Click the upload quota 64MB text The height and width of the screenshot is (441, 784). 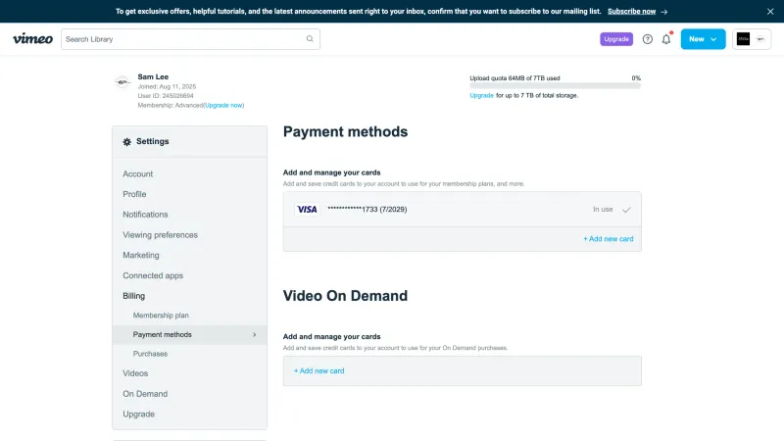click(514, 78)
